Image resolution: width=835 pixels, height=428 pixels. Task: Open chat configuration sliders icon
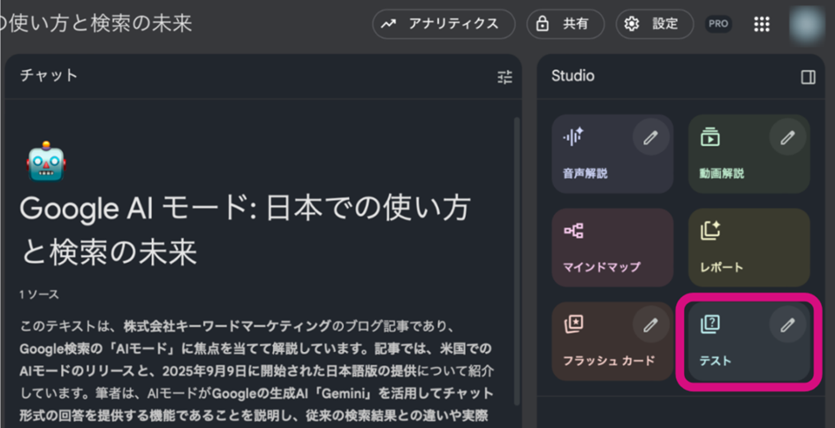pyautogui.click(x=505, y=77)
